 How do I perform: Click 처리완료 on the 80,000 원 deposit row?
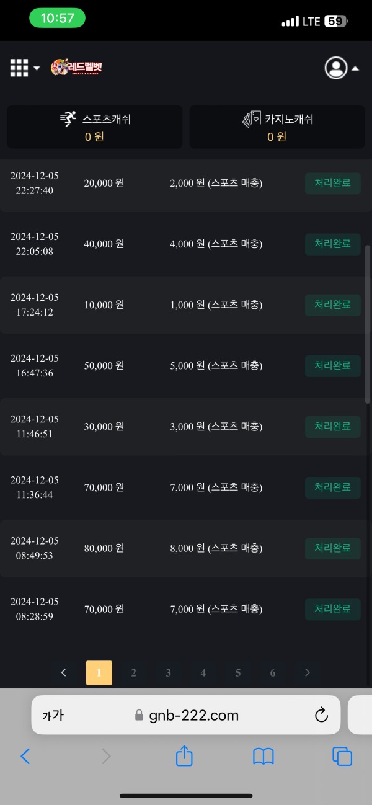tap(332, 548)
